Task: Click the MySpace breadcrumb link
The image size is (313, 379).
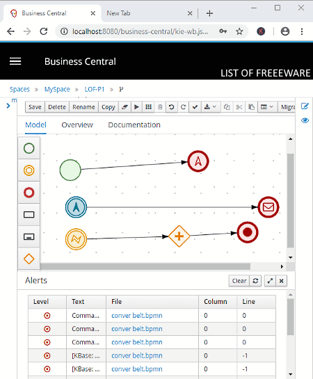Action: (x=57, y=89)
